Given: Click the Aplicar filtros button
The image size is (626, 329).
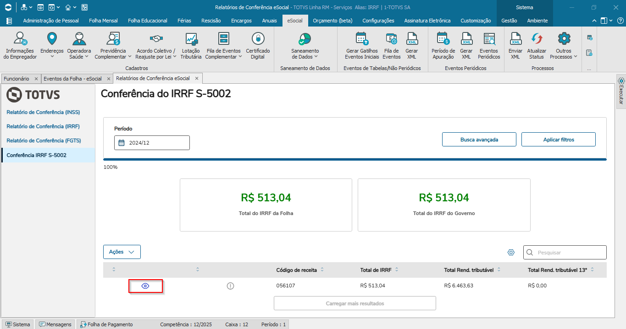Looking at the screenshot, I should pos(559,140).
